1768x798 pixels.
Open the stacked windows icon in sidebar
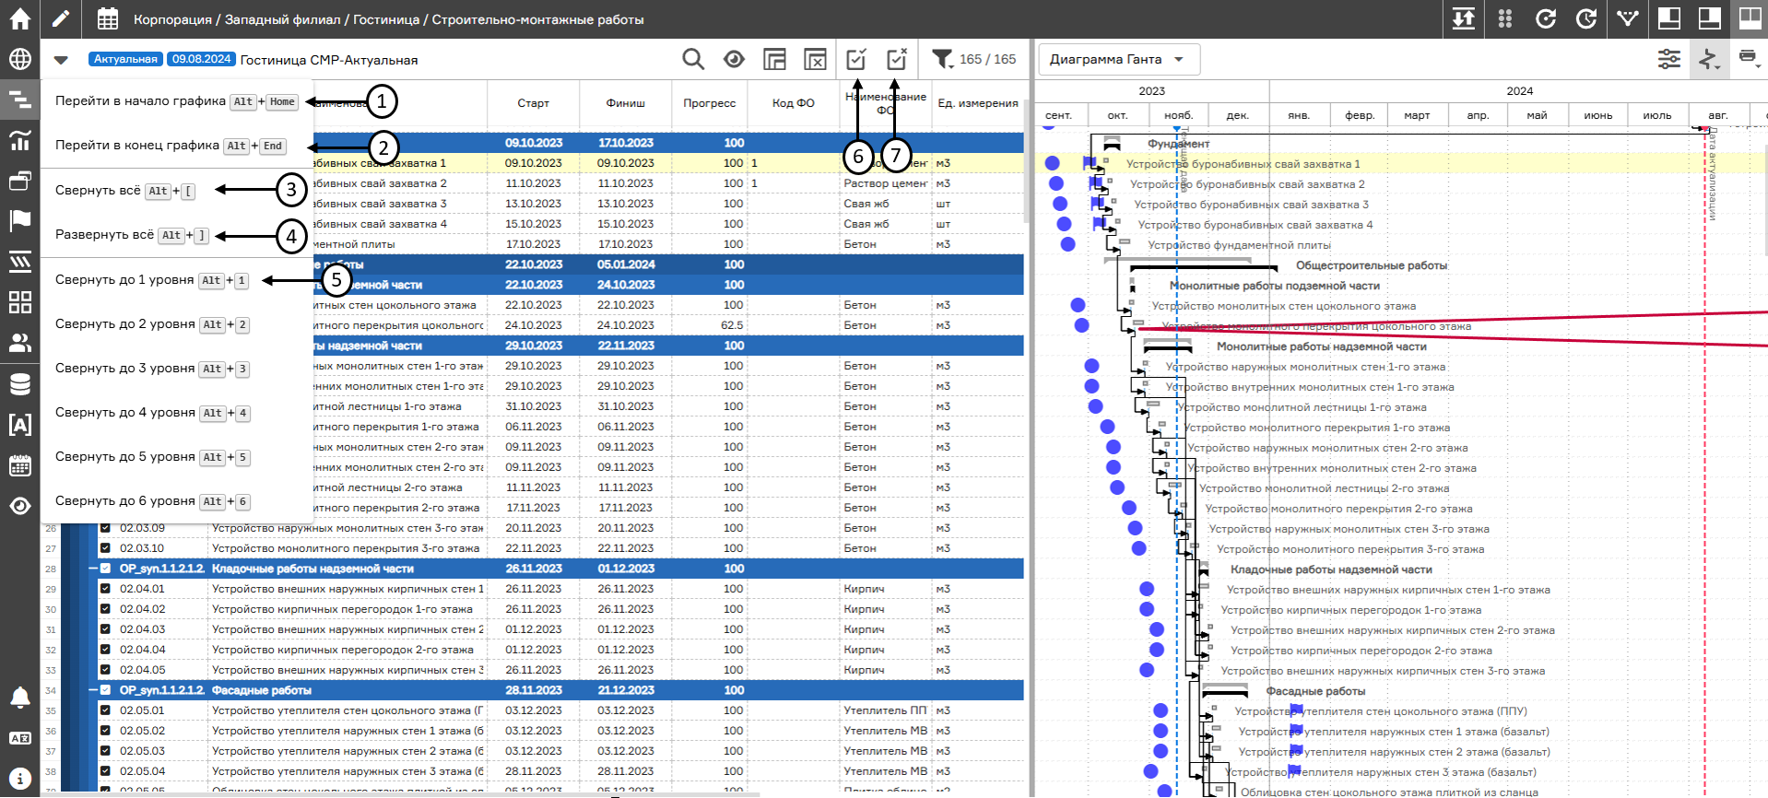point(19,181)
